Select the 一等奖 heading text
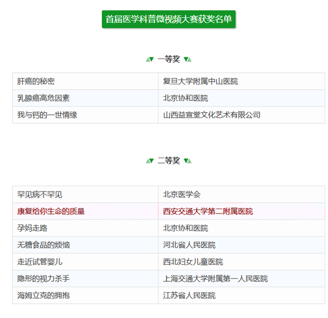Screen dimensions: 328x318 168,59
